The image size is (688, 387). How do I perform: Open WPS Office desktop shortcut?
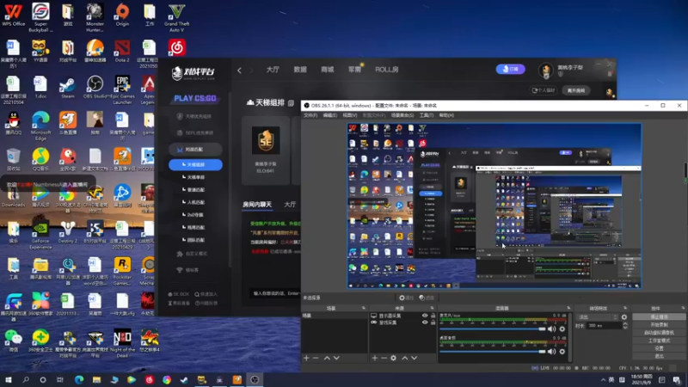tap(13, 15)
